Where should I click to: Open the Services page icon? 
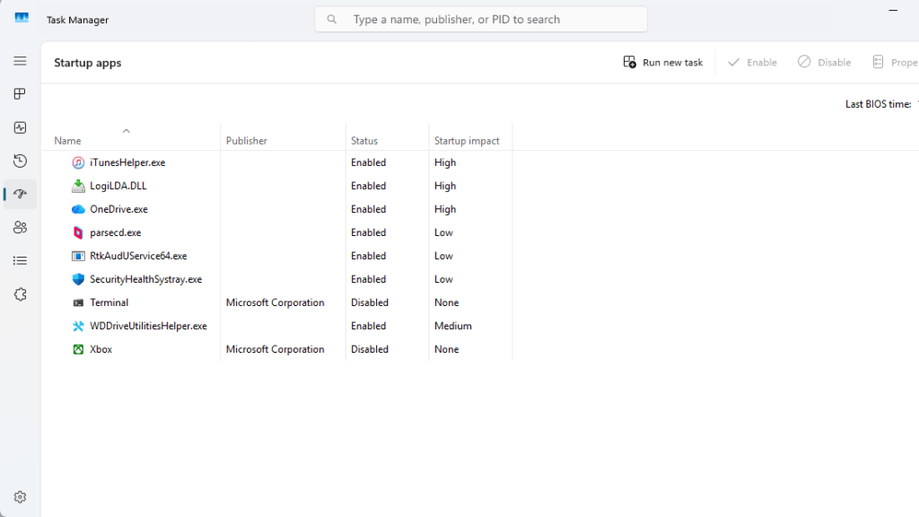pos(20,294)
